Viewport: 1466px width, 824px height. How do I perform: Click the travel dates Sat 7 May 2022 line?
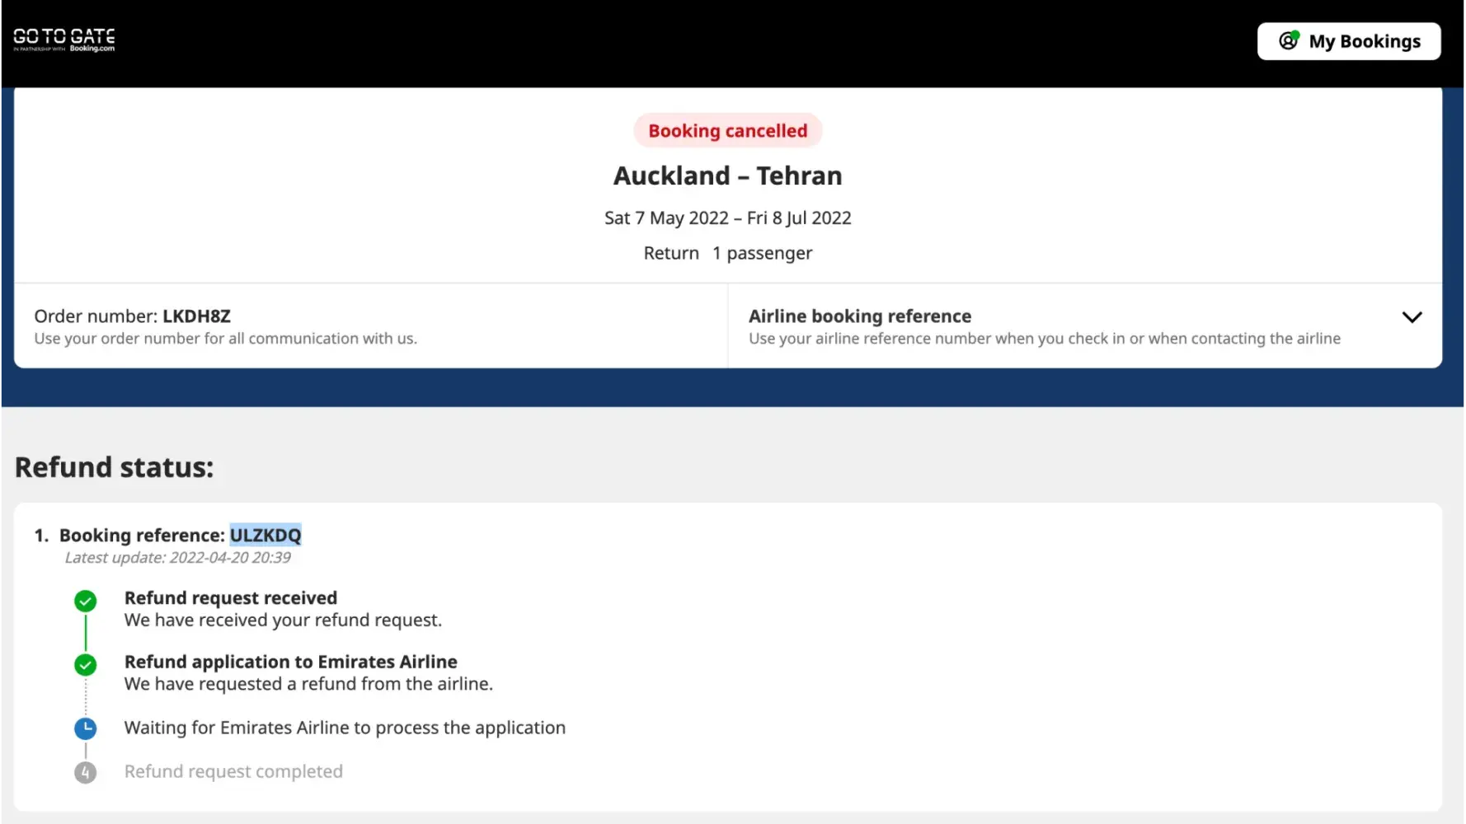pos(727,218)
